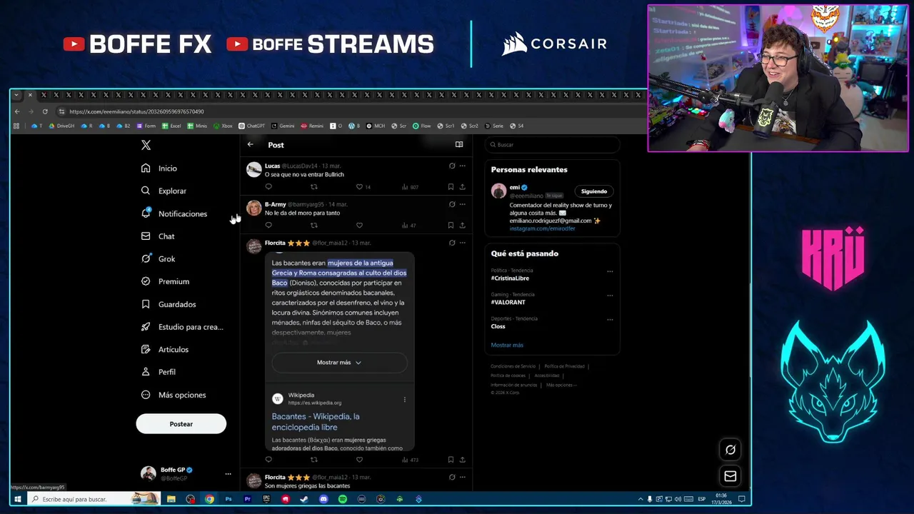Click Grok icon on Lucas's post
The width and height of the screenshot is (914, 514).
click(451, 166)
